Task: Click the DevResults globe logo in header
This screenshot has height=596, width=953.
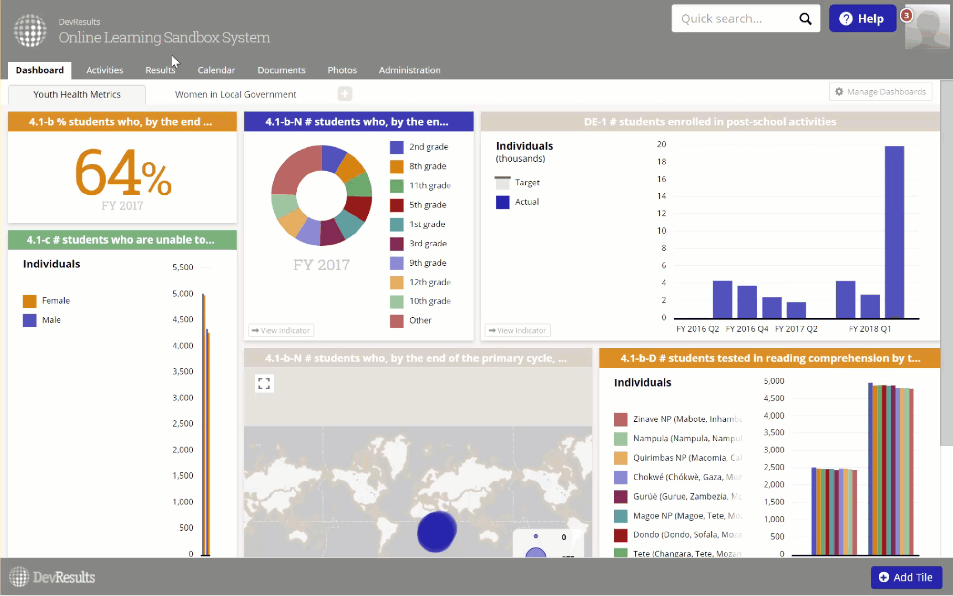Action: (x=30, y=30)
